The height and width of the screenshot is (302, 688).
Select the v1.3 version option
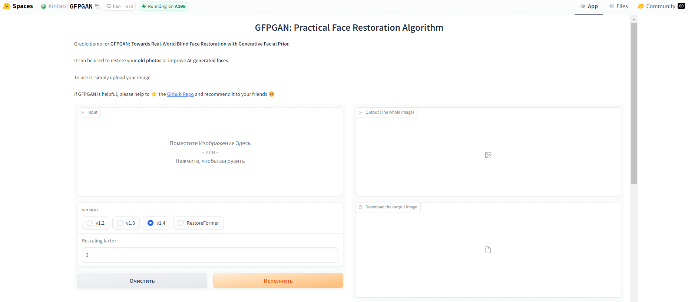click(x=120, y=223)
